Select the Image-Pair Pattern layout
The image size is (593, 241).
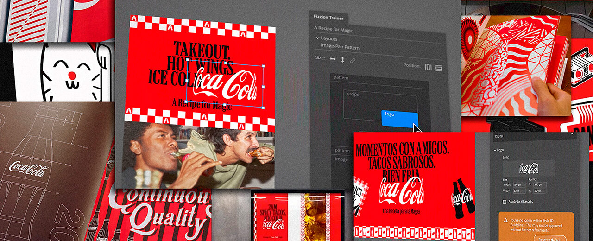coord(340,47)
